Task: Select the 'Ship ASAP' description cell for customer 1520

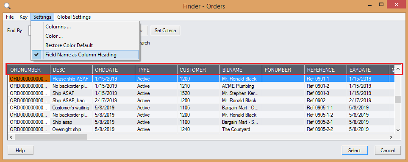Action: coord(71,93)
